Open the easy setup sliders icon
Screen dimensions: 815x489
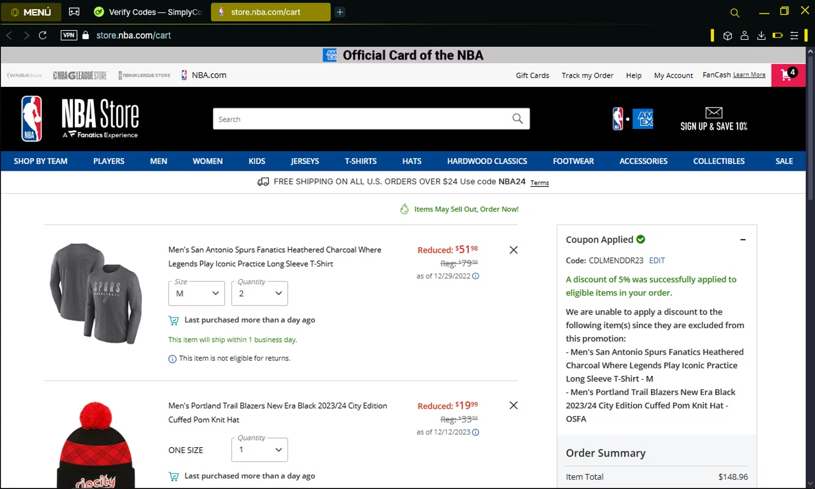point(794,35)
